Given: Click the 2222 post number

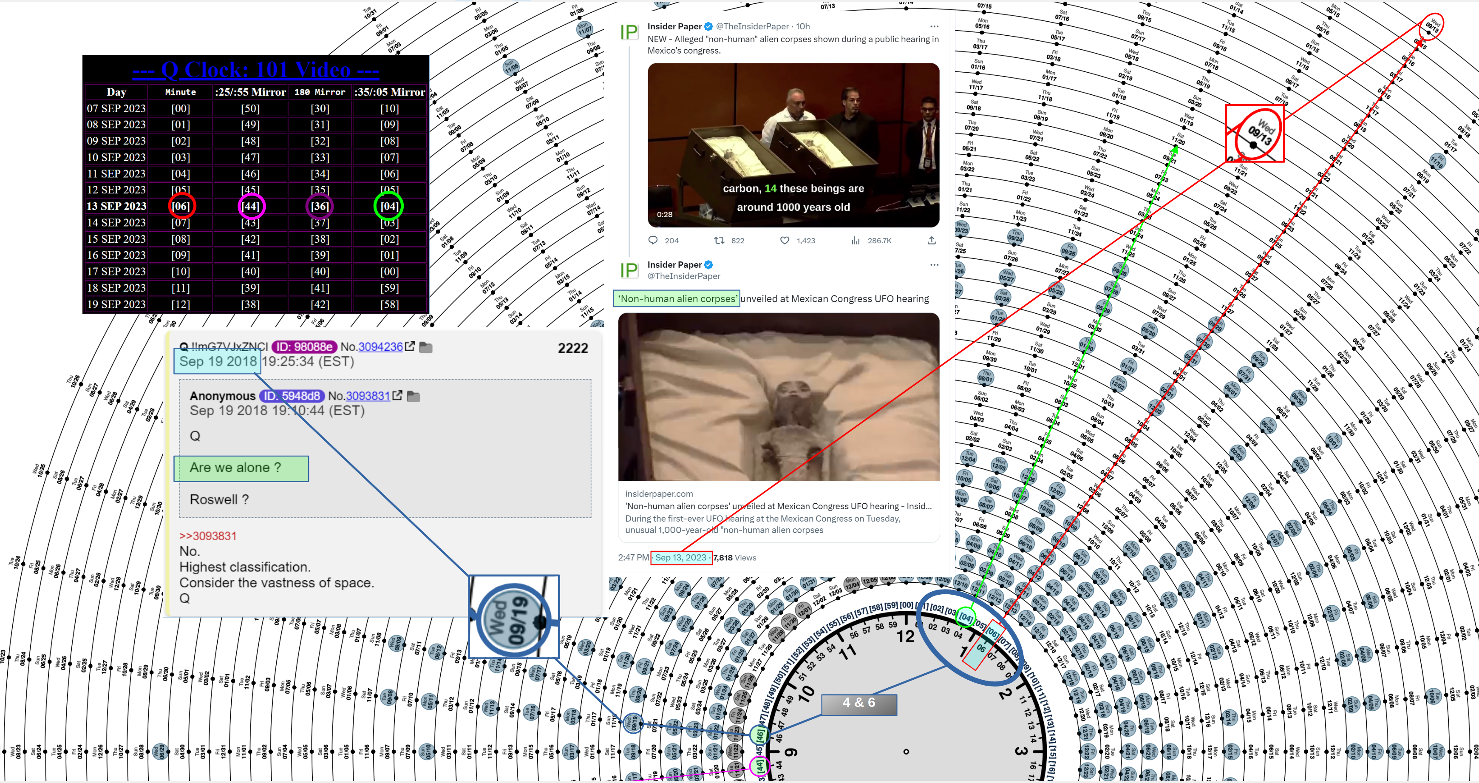Looking at the screenshot, I should [572, 348].
